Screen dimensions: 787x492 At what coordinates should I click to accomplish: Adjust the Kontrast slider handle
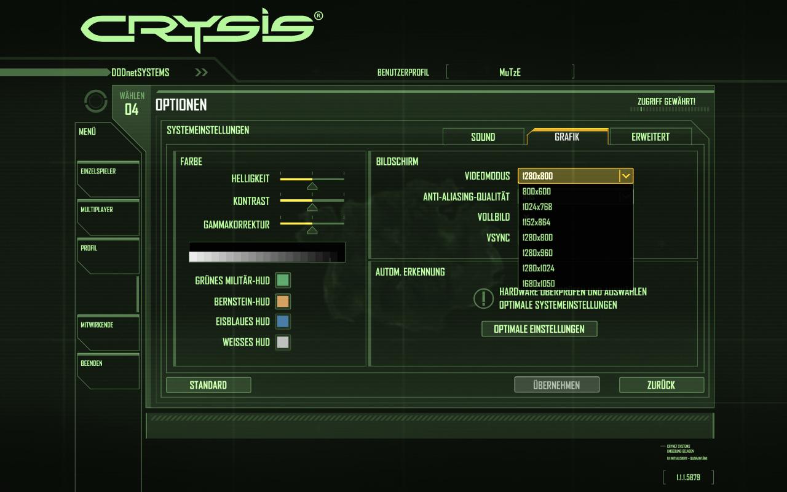pos(312,207)
